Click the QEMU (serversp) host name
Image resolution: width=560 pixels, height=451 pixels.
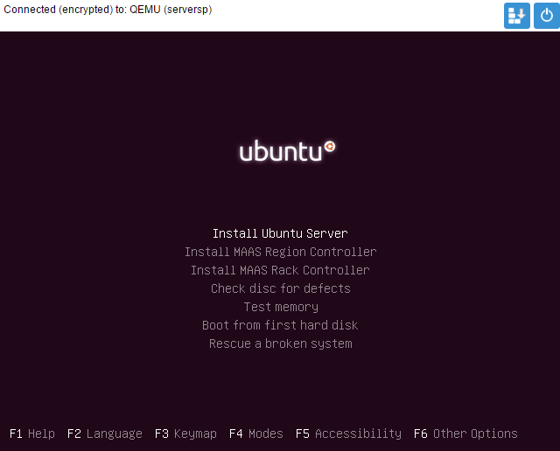[171, 10]
